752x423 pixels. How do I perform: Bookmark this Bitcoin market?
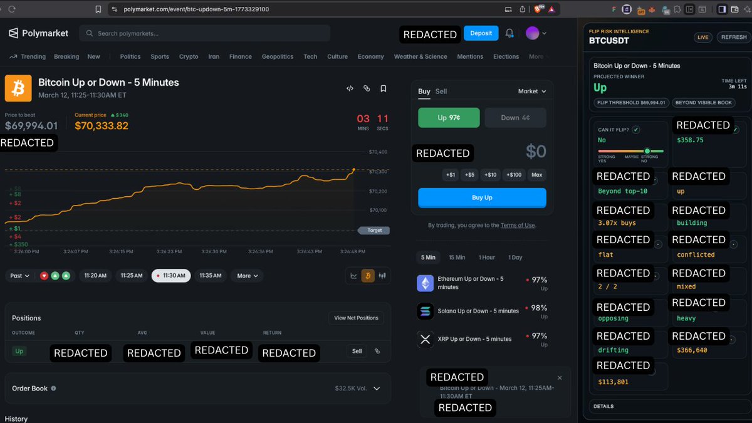[x=384, y=88]
